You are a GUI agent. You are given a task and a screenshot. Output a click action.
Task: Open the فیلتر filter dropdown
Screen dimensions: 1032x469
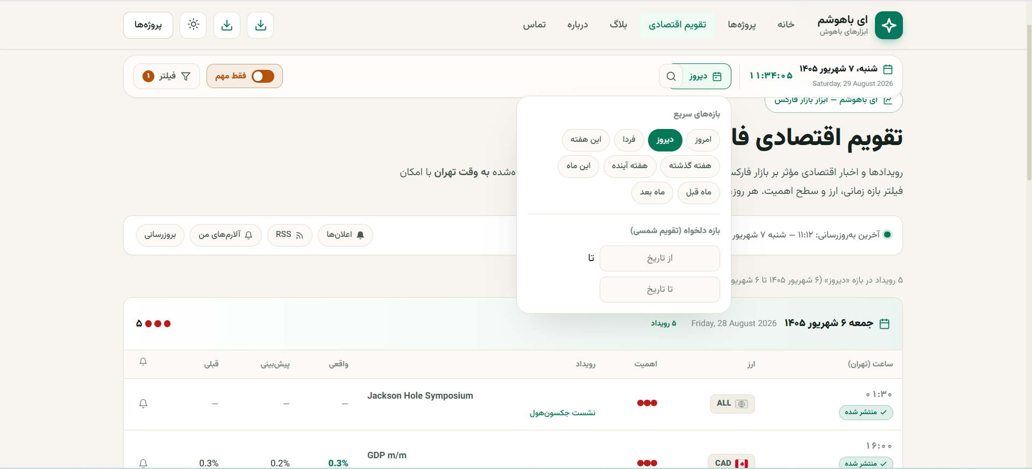click(x=167, y=76)
